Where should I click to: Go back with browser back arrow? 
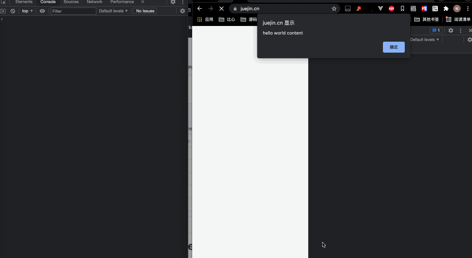click(x=200, y=9)
